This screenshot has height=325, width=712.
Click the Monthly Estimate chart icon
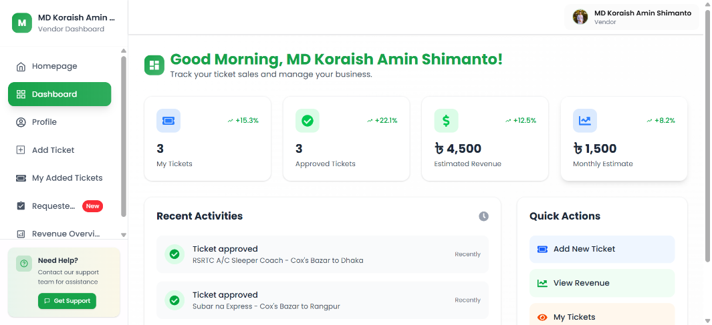click(x=585, y=121)
